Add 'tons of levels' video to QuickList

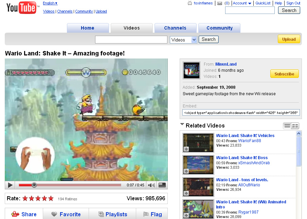(186, 193)
